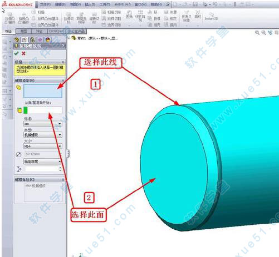This screenshot has width=279, height=257.
Task: Switch to the 草图 tab
Action: click(x=24, y=31)
